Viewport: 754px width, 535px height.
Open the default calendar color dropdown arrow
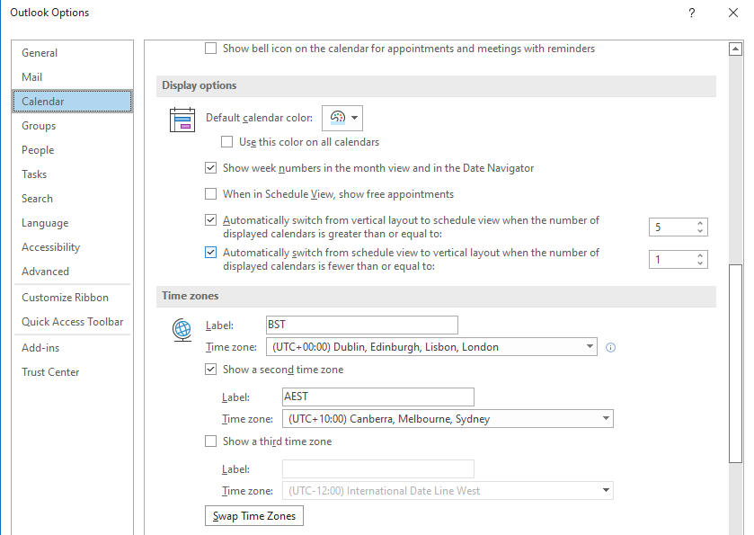point(353,117)
